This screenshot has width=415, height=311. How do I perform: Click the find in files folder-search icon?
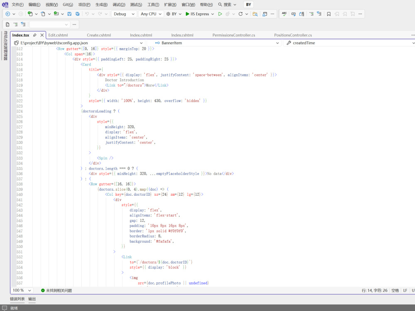tap(255, 14)
